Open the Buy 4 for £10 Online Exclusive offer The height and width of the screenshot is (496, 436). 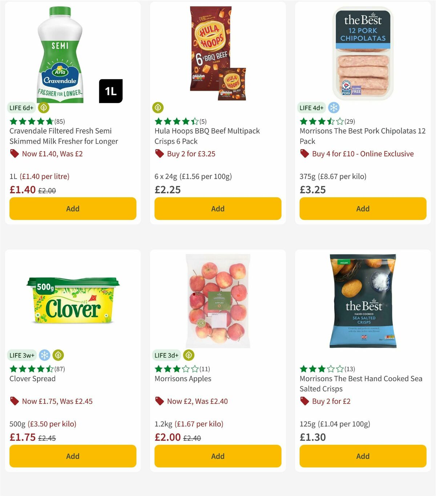click(362, 154)
